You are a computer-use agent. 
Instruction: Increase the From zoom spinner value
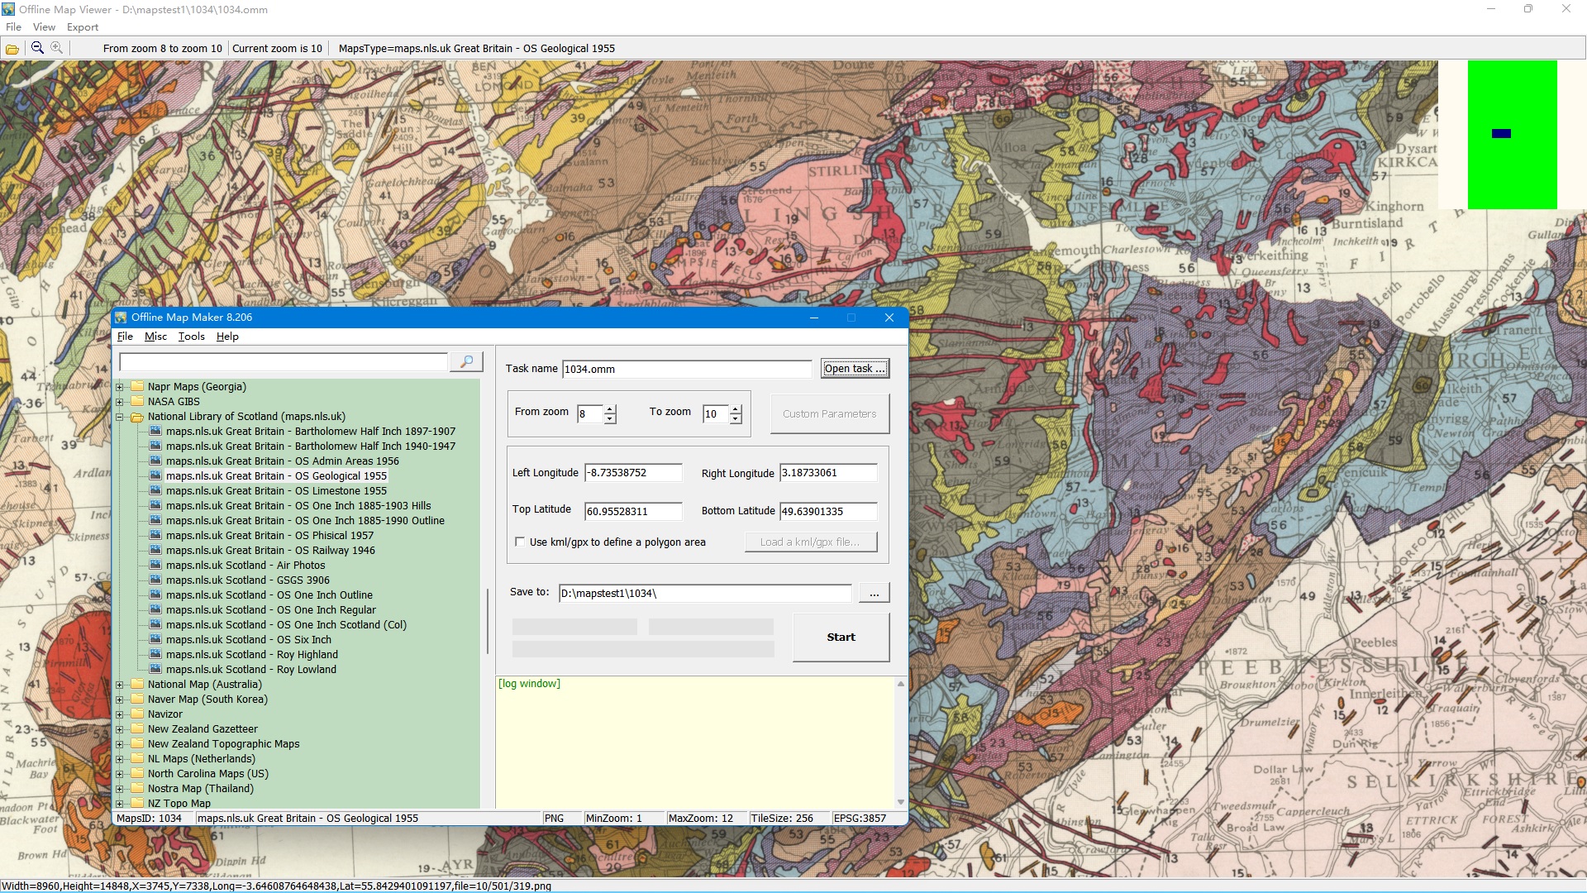(610, 409)
